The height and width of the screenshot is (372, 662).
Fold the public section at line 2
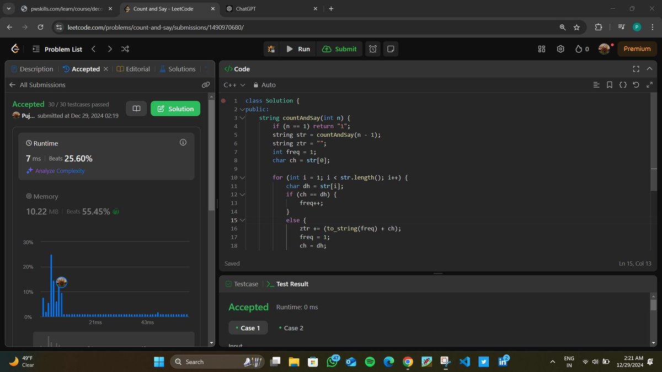242,109
